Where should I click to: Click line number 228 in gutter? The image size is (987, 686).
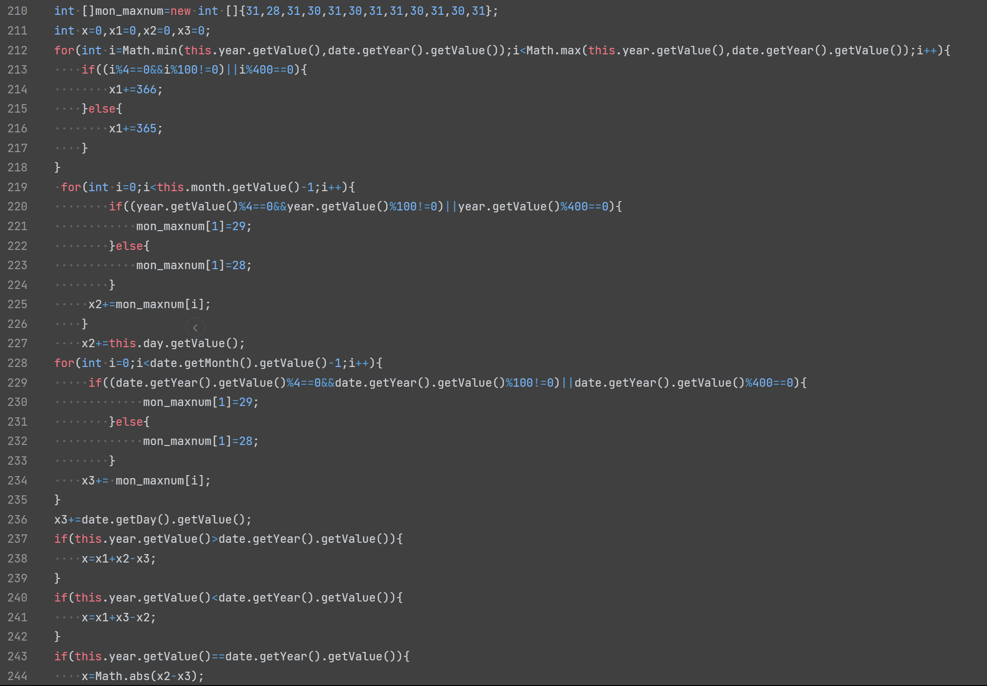pyautogui.click(x=17, y=363)
